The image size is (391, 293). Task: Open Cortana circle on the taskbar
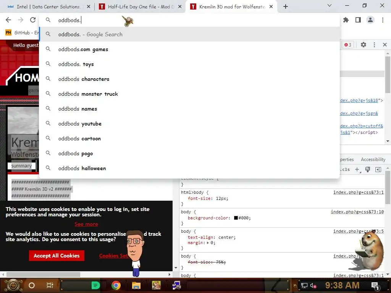[32, 285]
